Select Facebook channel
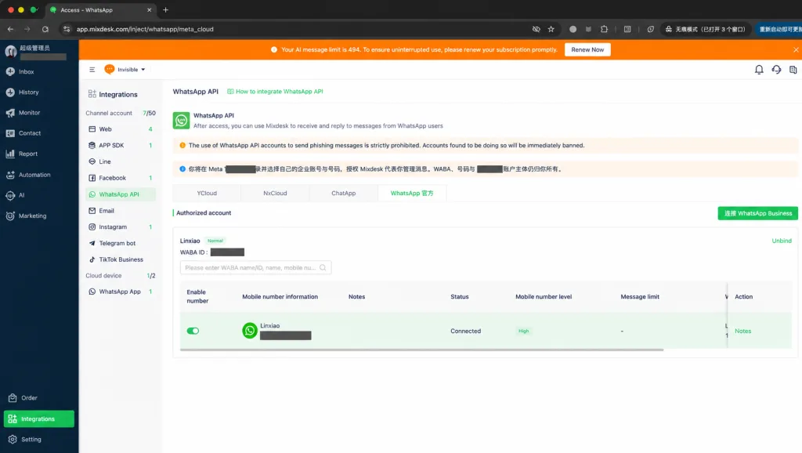The width and height of the screenshot is (802, 453). point(121,178)
